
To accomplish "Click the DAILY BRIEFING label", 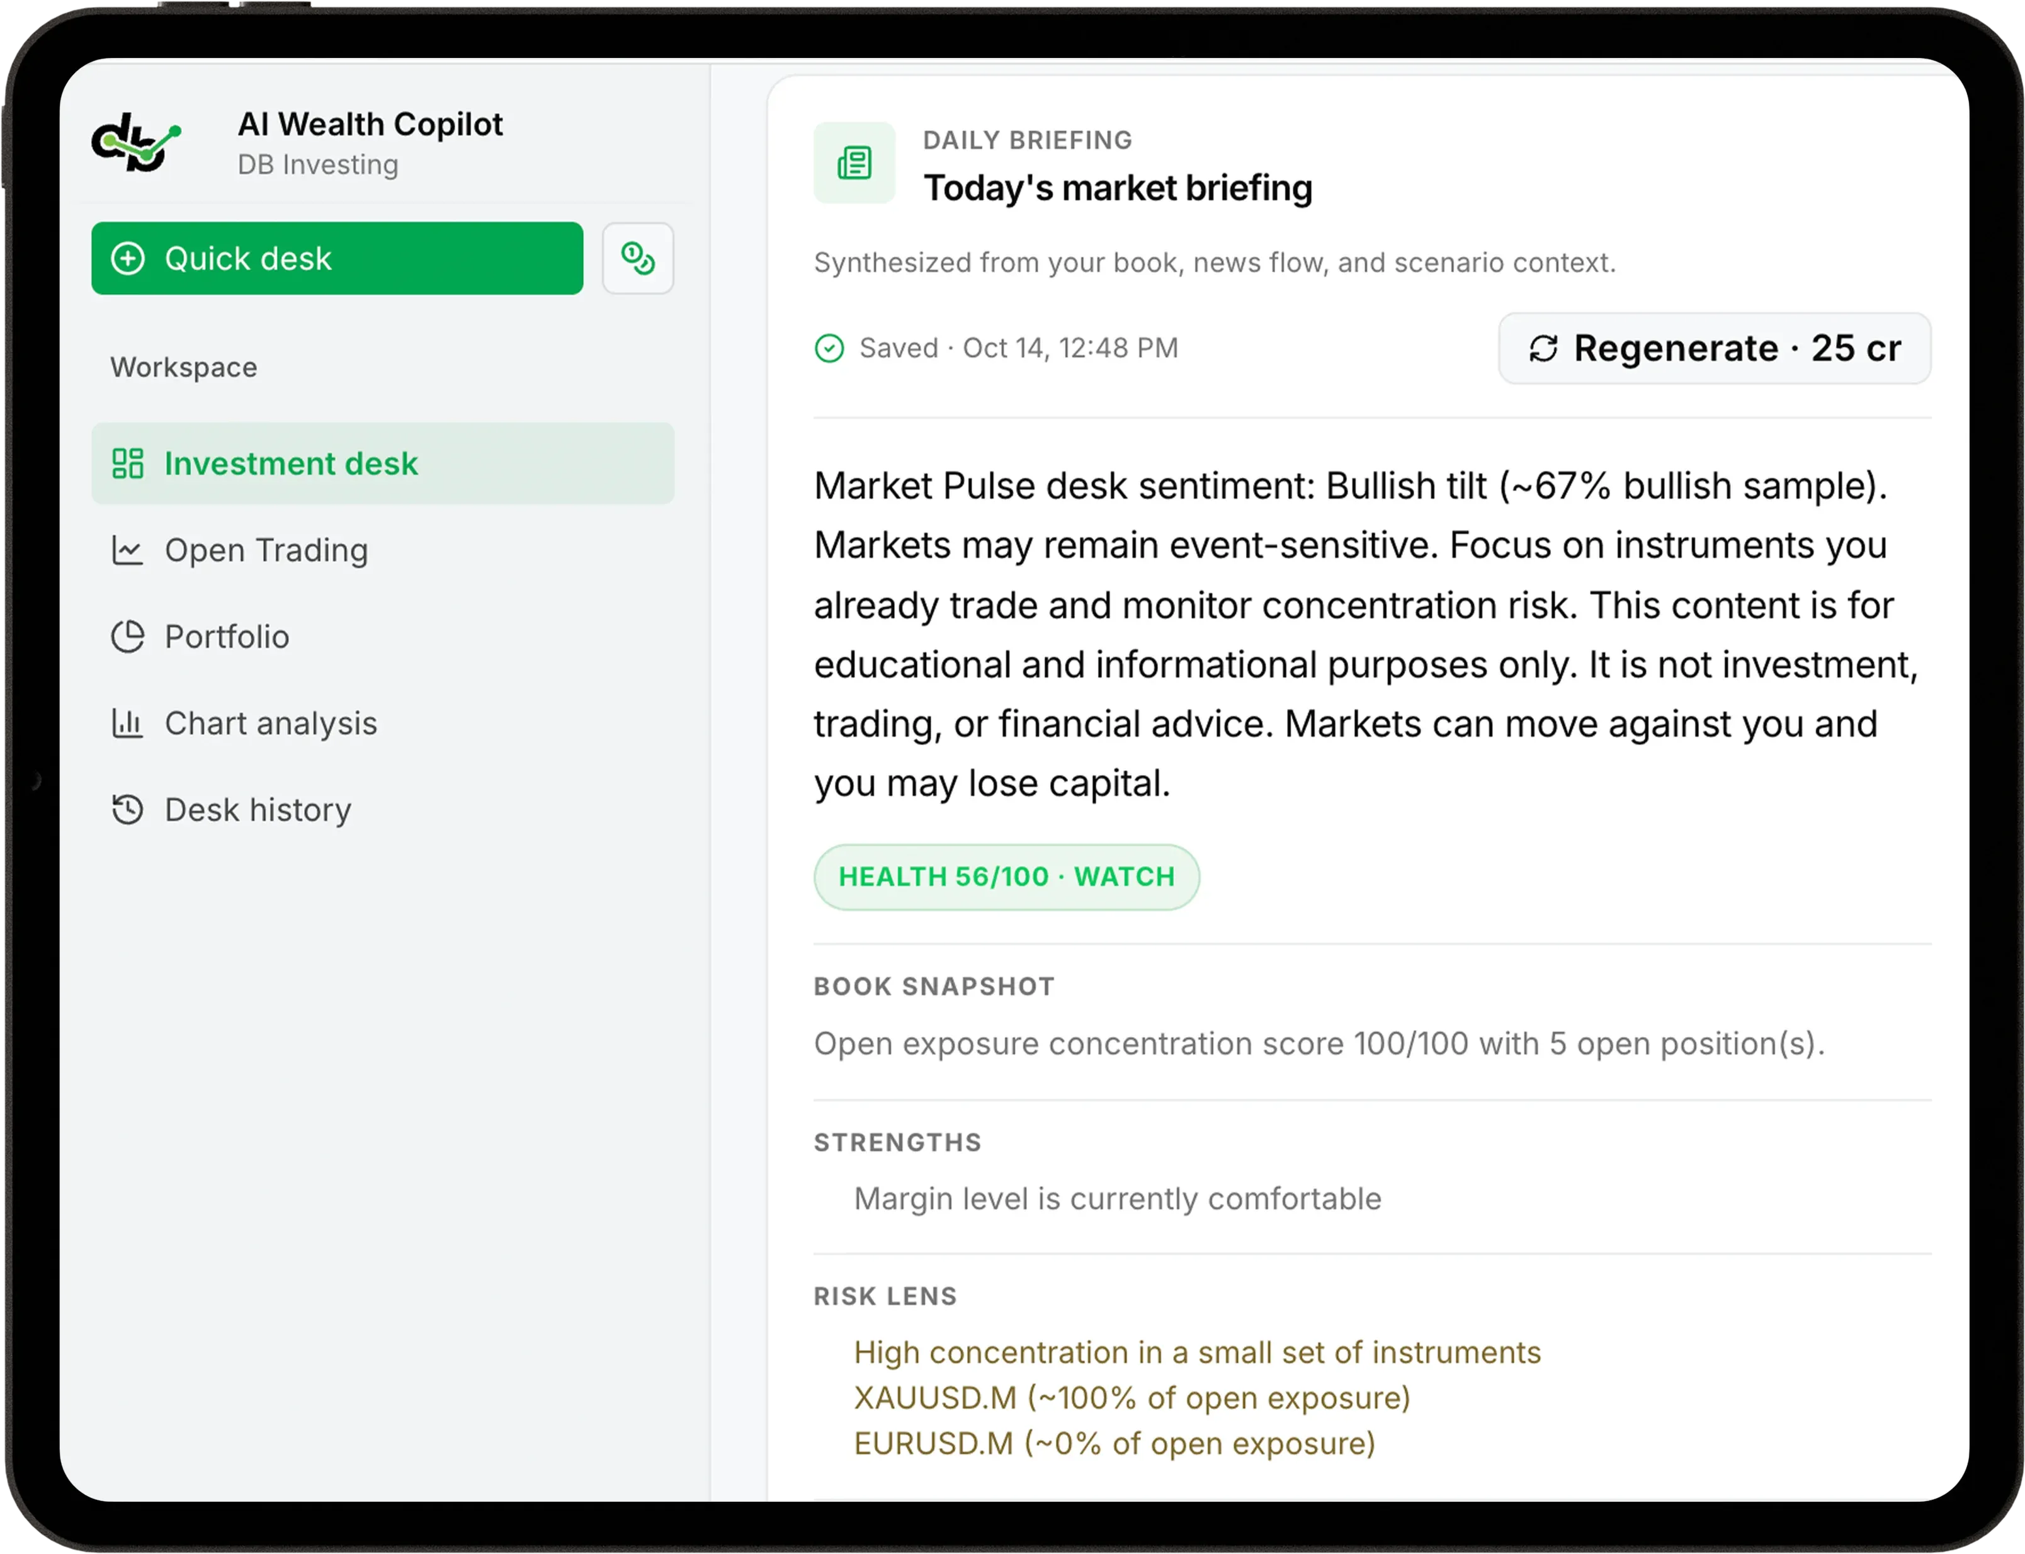I will [1027, 140].
